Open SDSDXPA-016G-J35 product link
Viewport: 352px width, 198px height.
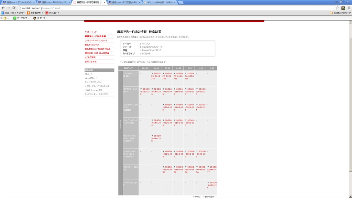coord(178,76)
